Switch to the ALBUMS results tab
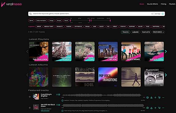 click(135, 32)
